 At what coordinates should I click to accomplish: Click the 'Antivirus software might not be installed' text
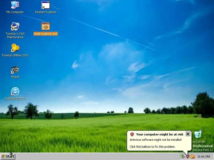(x=156, y=140)
